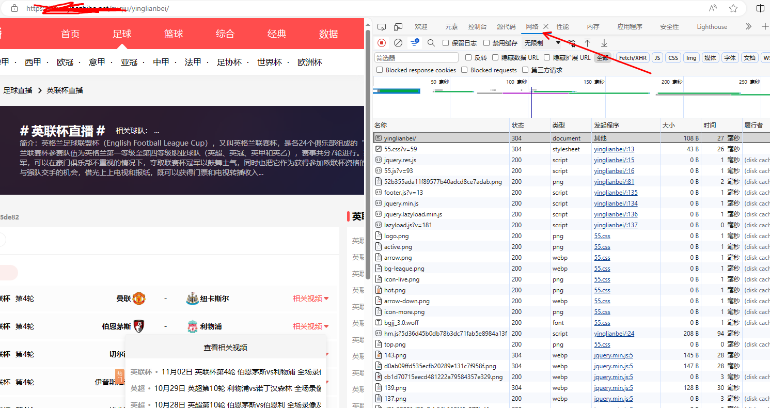The image size is (770, 408).
Task: Click the Liverpool club crest
Action: click(192, 326)
